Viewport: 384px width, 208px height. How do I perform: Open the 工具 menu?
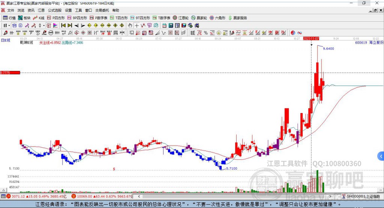click(x=78, y=10)
